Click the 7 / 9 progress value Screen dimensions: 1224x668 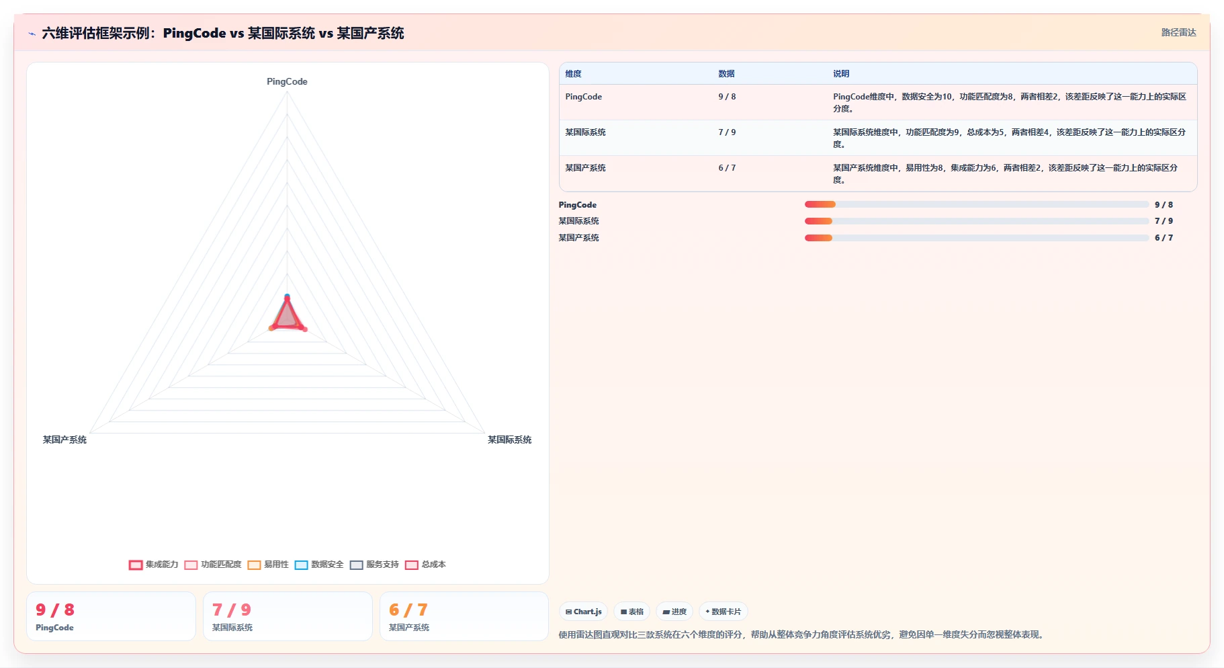(x=1164, y=221)
